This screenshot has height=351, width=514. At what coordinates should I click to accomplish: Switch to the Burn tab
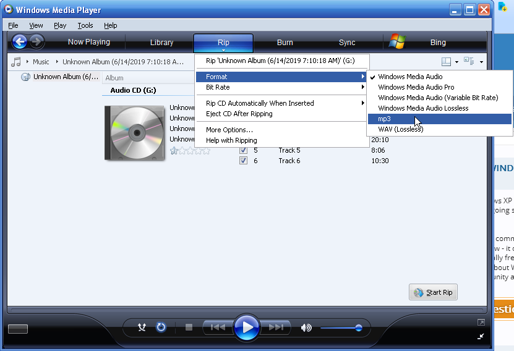pos(285,42)
